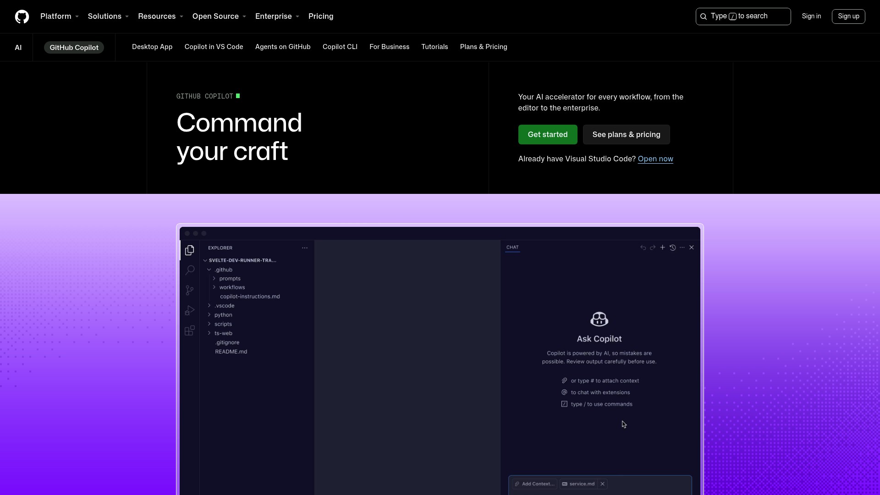Click the green Get started button
Viewport: 880px width, 495px height.
pos(548,135)
